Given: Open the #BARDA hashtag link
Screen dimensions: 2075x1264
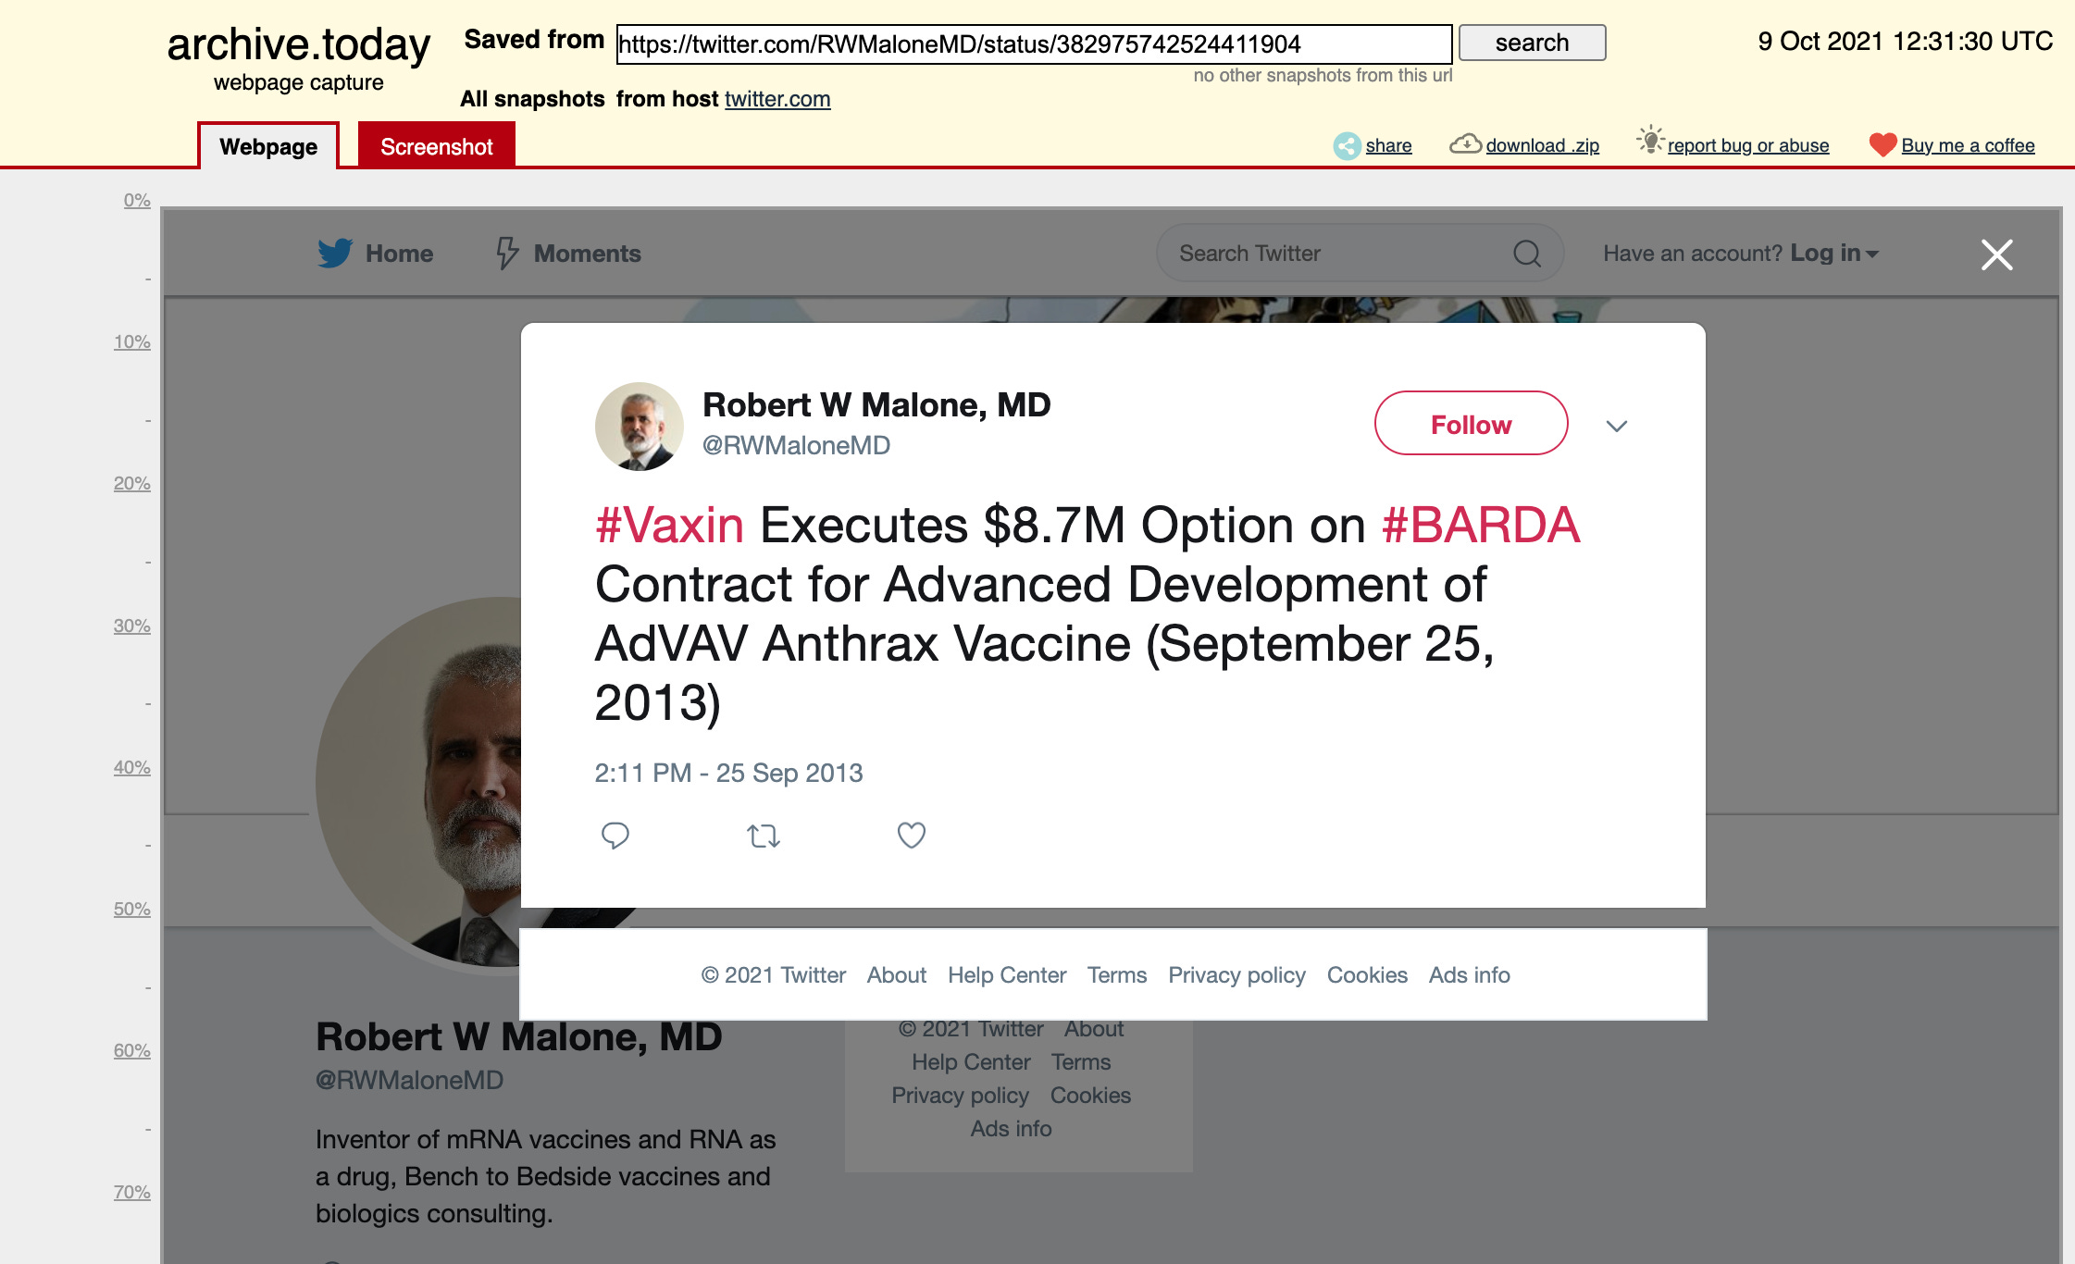Looking at the screenshot, I should 1481,526.
